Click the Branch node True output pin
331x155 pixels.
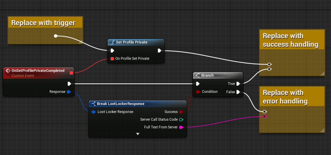coord(238,84)
